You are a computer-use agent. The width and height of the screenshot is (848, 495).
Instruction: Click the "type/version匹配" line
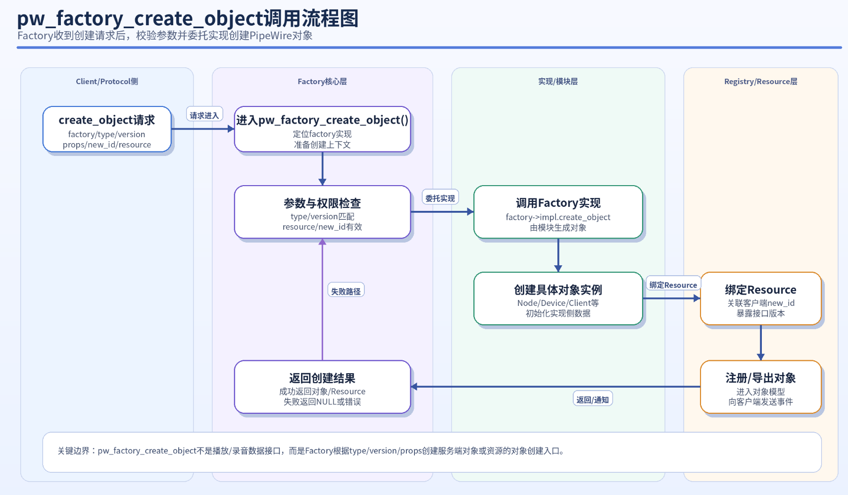click(x=322, y=217)
